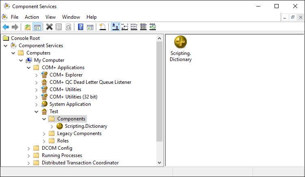
Task: Collapse the COM+ Applications node
Action: (29, 68)
